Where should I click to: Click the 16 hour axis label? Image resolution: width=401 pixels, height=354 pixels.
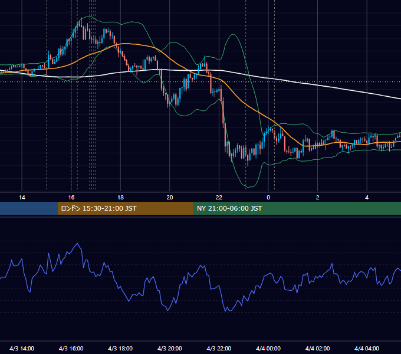click(71, 198)
